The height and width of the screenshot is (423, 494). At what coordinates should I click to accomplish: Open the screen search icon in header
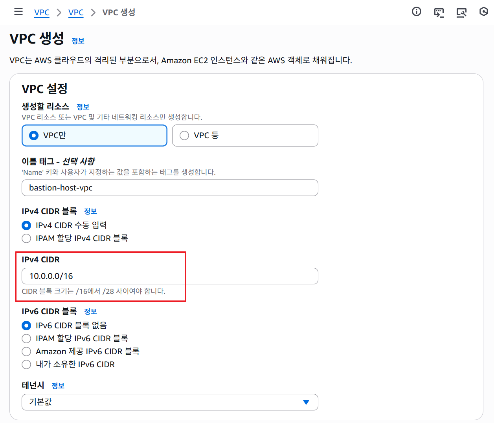[461, 13]
